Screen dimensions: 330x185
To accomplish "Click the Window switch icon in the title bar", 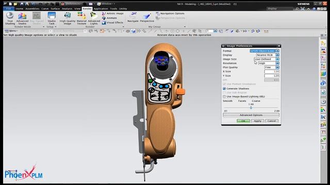I will [x=98, y=4].
